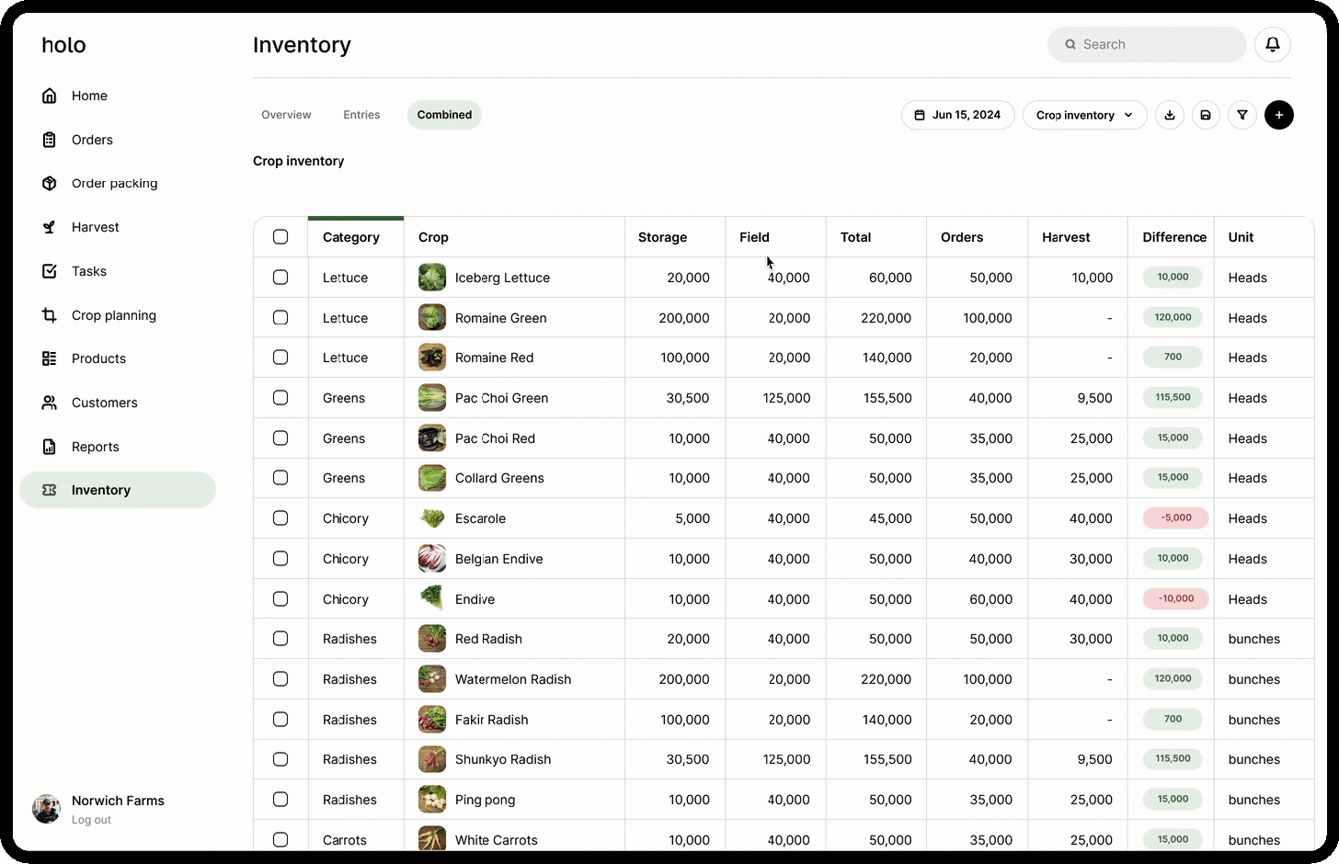The width and height of the screenshot is (1339, 864).
Task: Open Crop planning from the sidebar
Action: tap(114, 315)
